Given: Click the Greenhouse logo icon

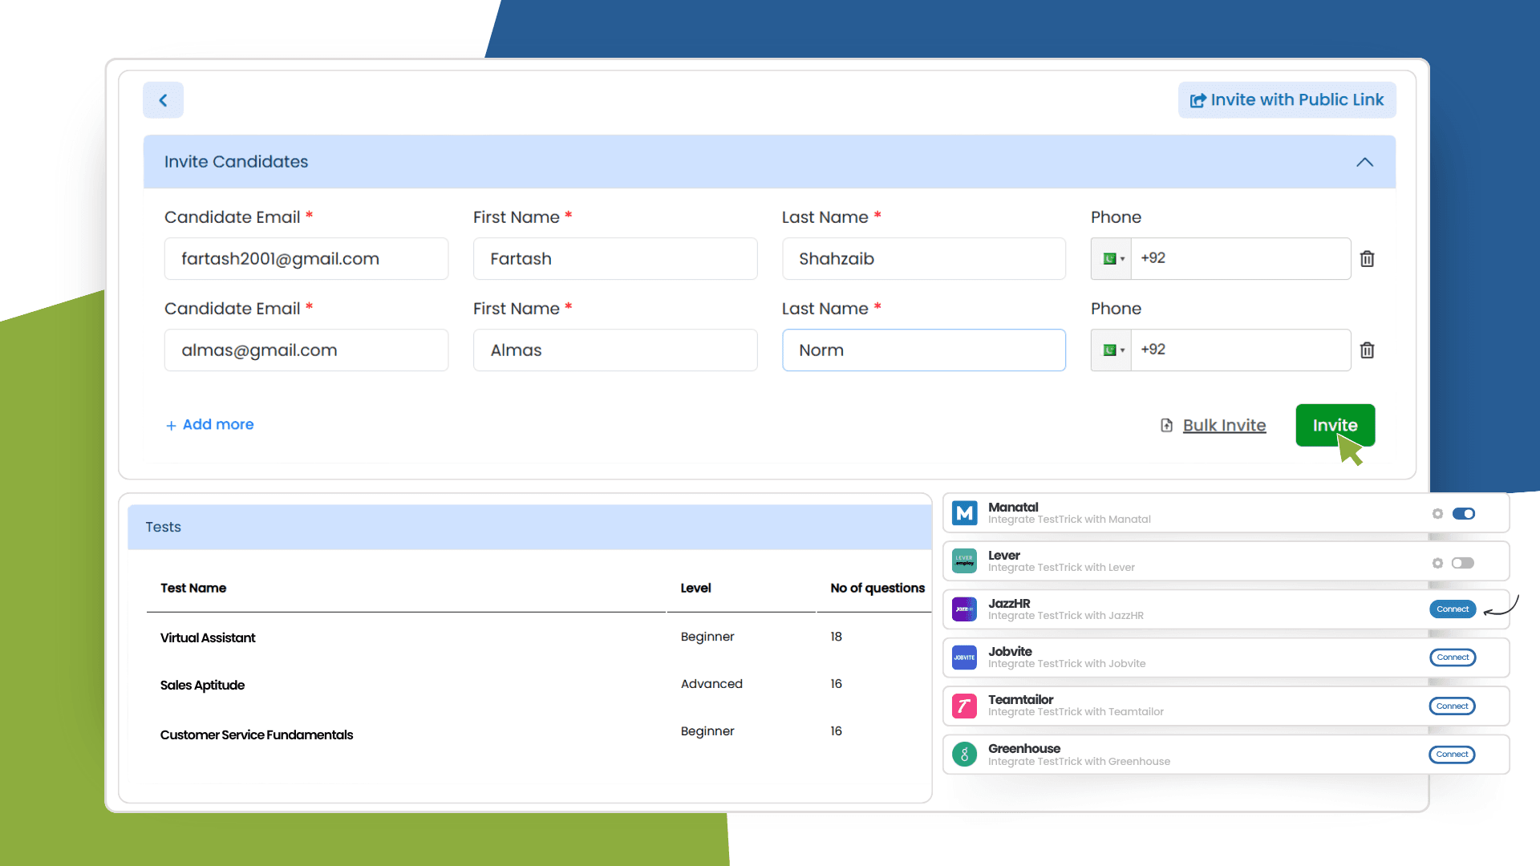Looking at the screenshot, I should click(964, 755).
